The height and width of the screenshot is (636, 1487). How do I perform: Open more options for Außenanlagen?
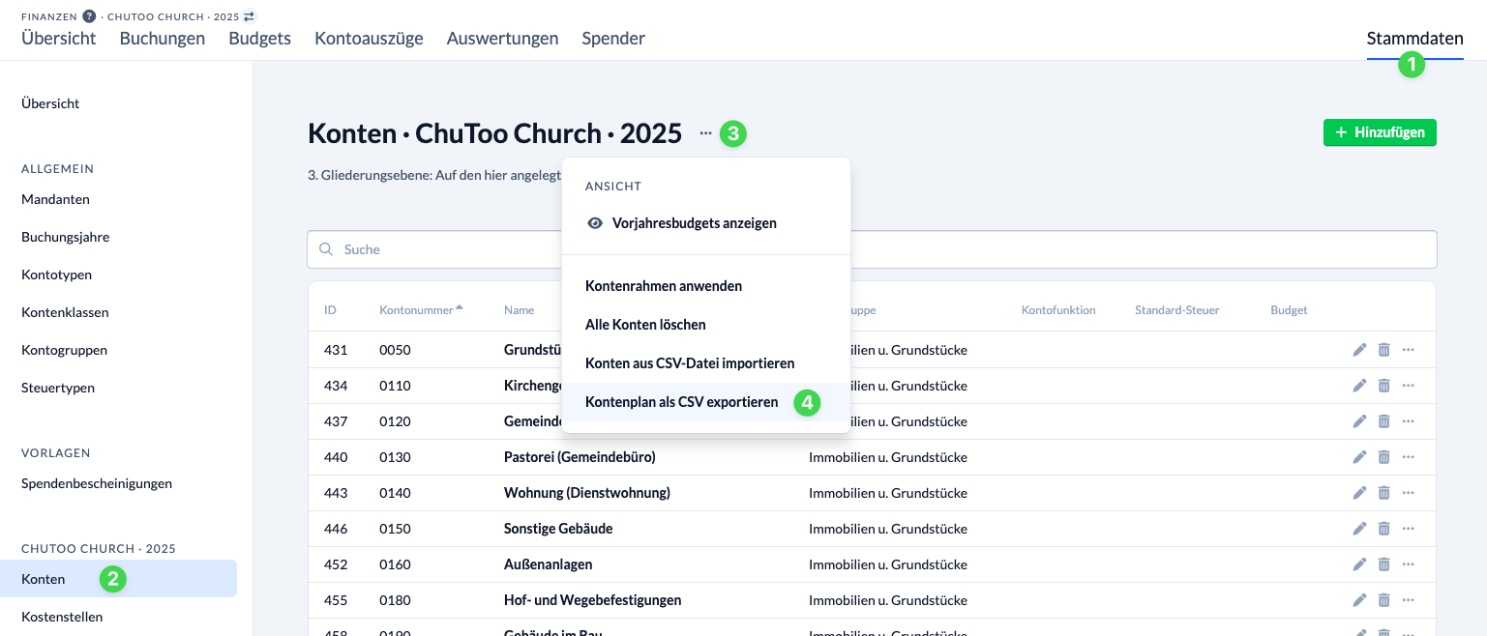click(x=1408, y=564)
